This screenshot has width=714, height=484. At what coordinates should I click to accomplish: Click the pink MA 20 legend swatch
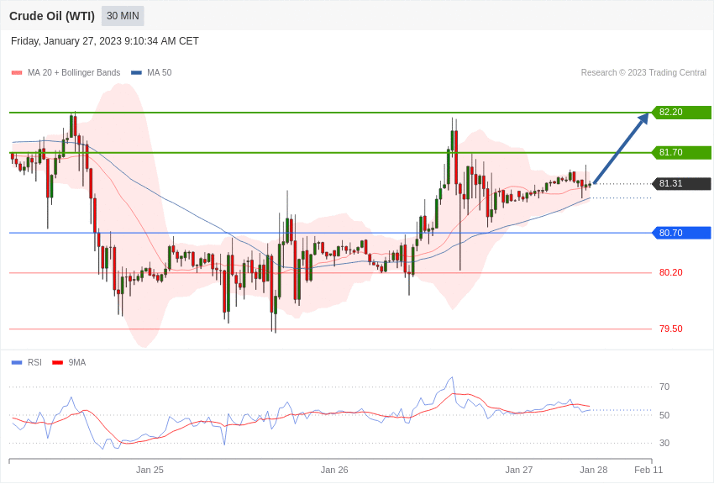click(17, 73)
